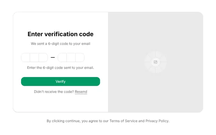Click the first digit box of the code
216x135 pixels.
(x=26, y=57)
